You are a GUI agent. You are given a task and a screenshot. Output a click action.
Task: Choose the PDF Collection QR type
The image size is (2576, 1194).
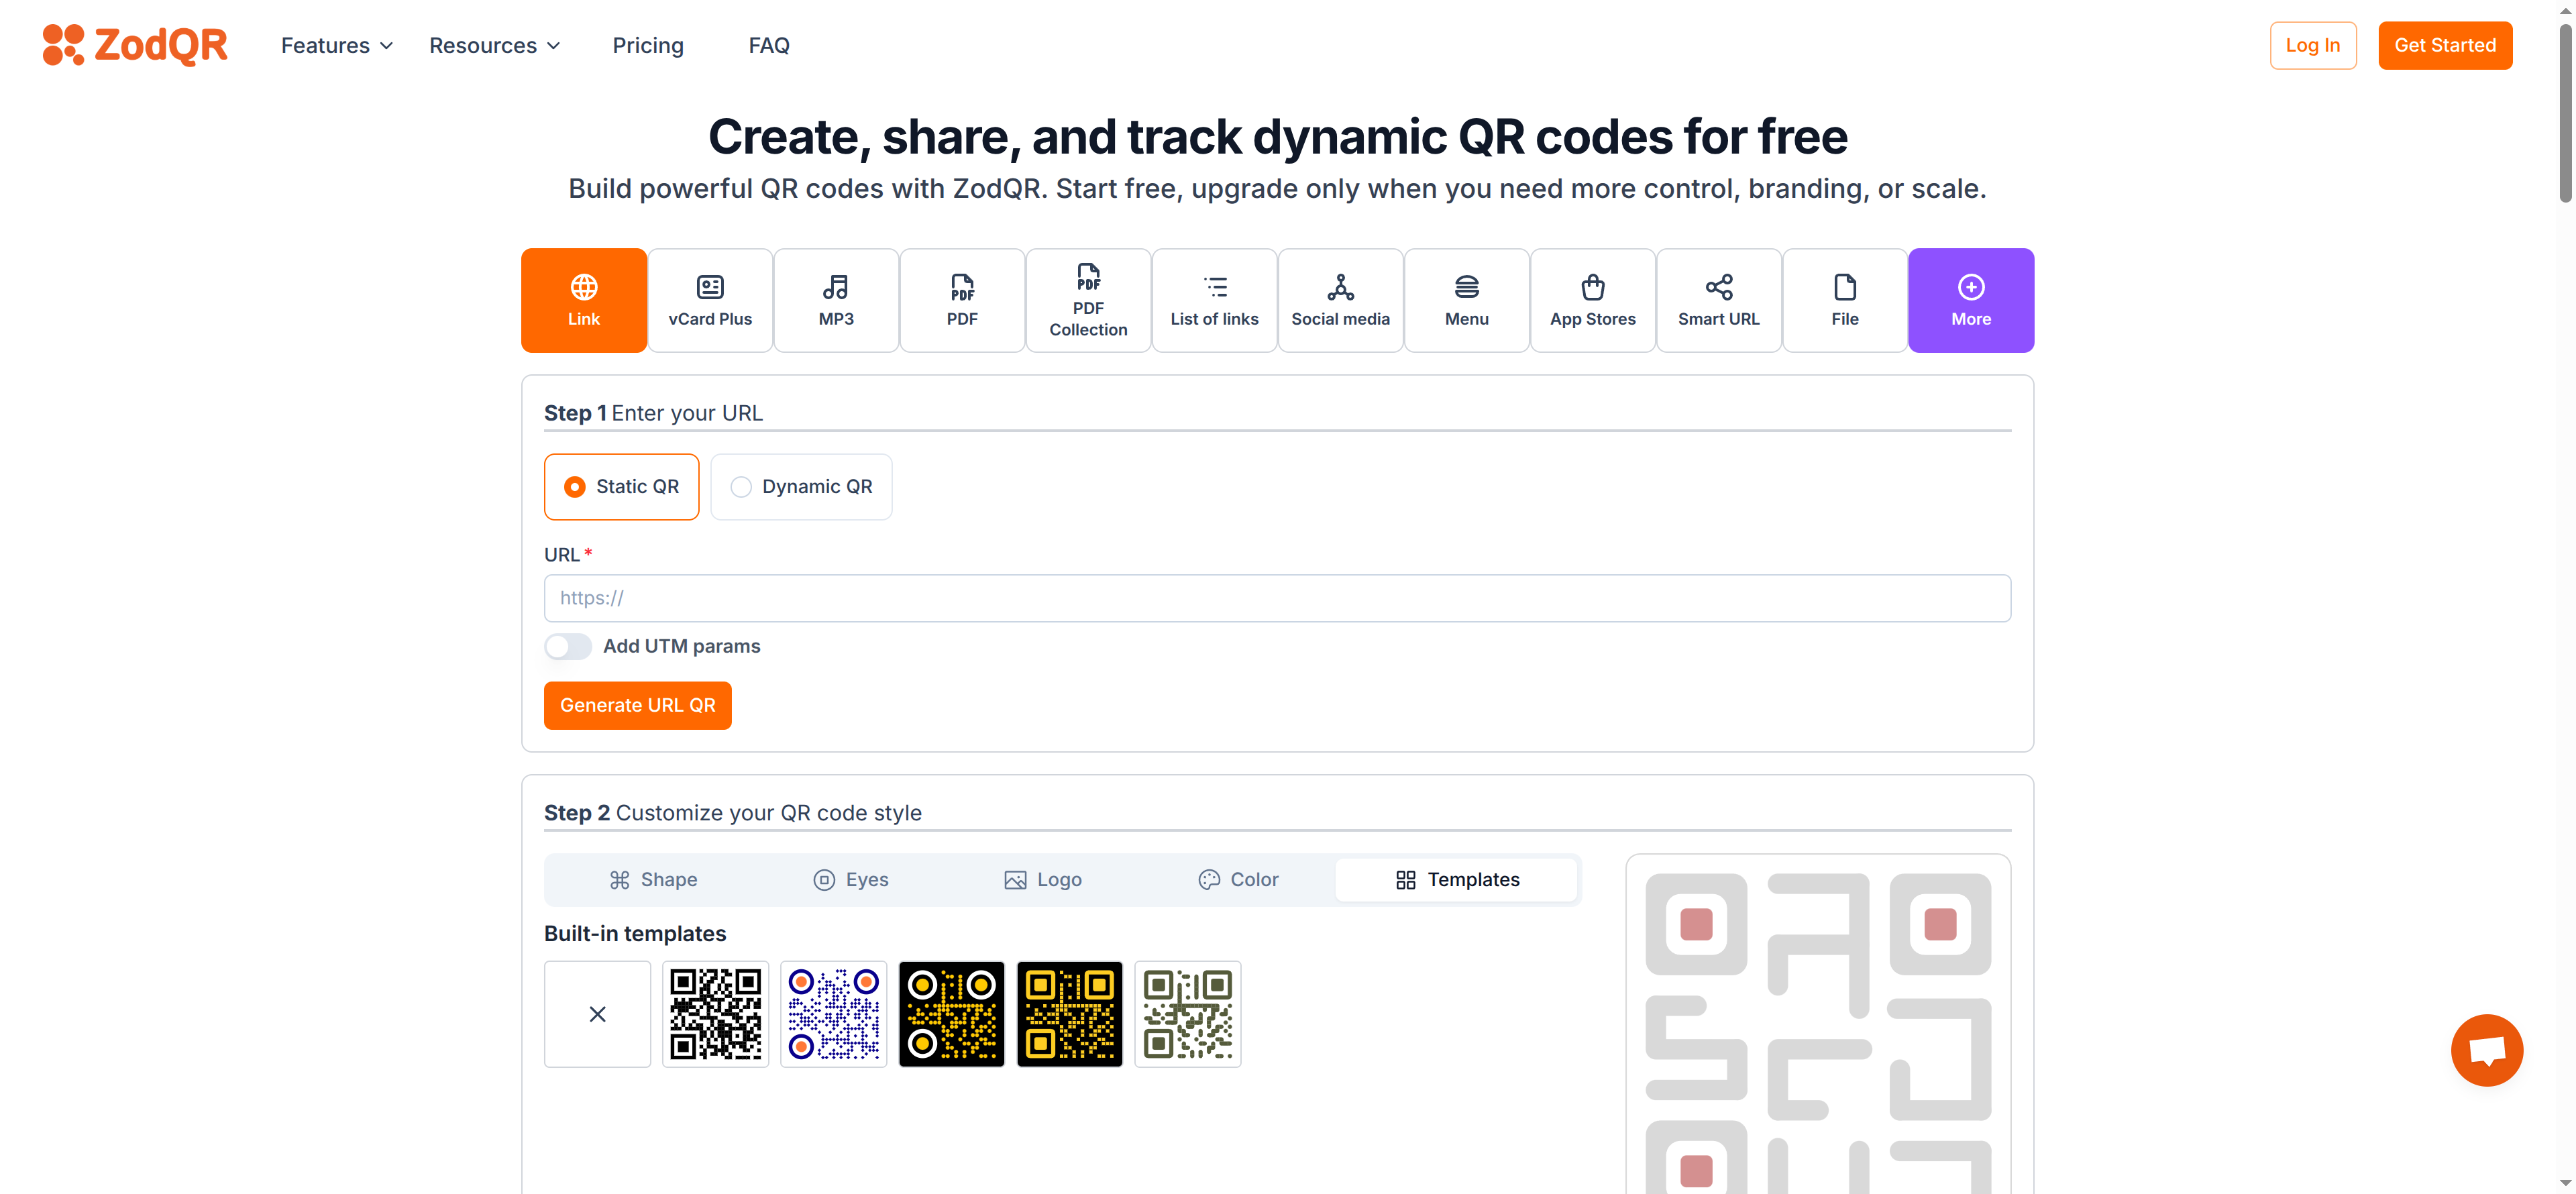tap(1088, 300)
